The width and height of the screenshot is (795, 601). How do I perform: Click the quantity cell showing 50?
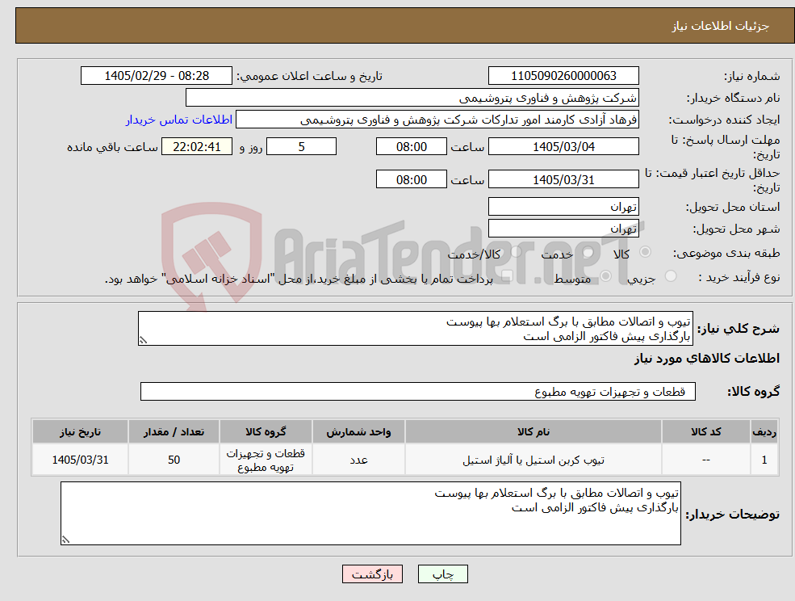174,460
